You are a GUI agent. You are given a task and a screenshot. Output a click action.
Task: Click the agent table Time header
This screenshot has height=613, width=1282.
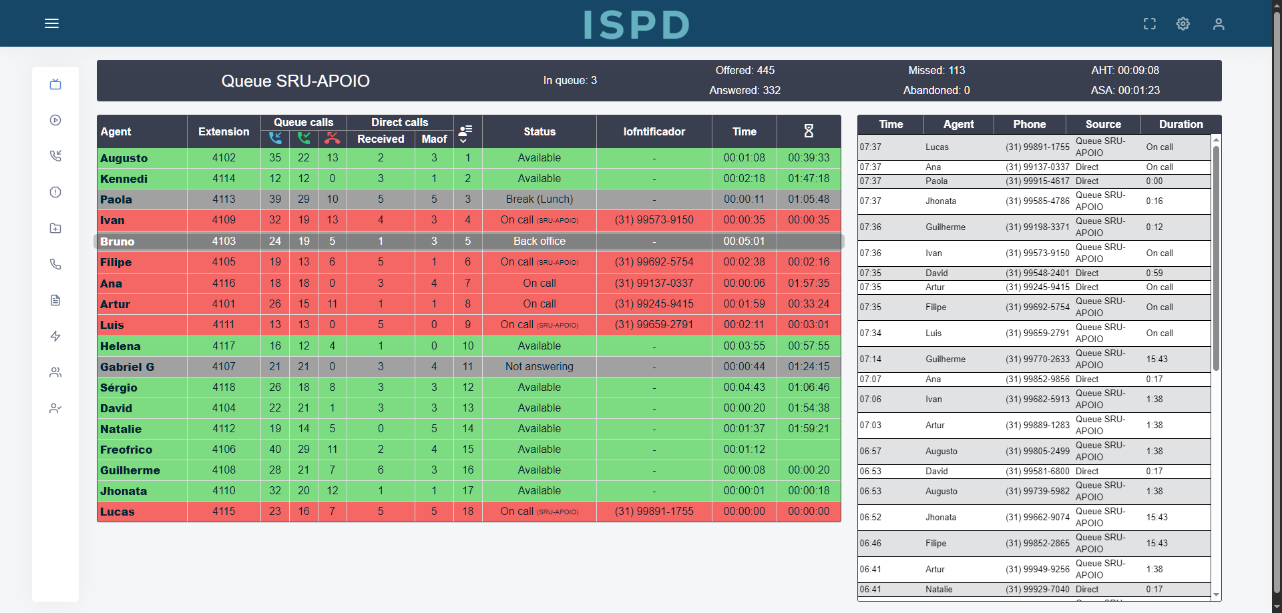(744, 131)
